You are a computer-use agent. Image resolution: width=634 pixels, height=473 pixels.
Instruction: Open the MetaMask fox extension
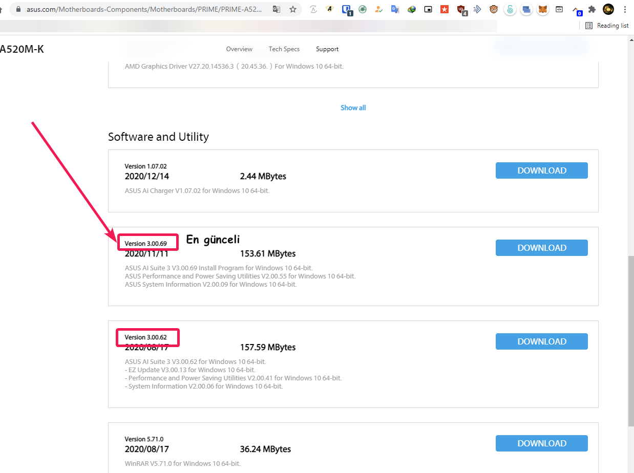(x=542, y=9)
